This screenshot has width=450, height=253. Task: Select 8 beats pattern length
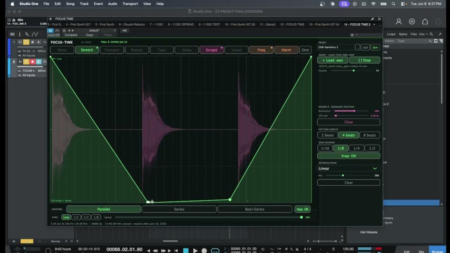point(369,135)
